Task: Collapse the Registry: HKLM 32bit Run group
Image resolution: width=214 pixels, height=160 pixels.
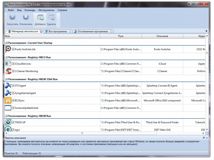Action: 6,79
